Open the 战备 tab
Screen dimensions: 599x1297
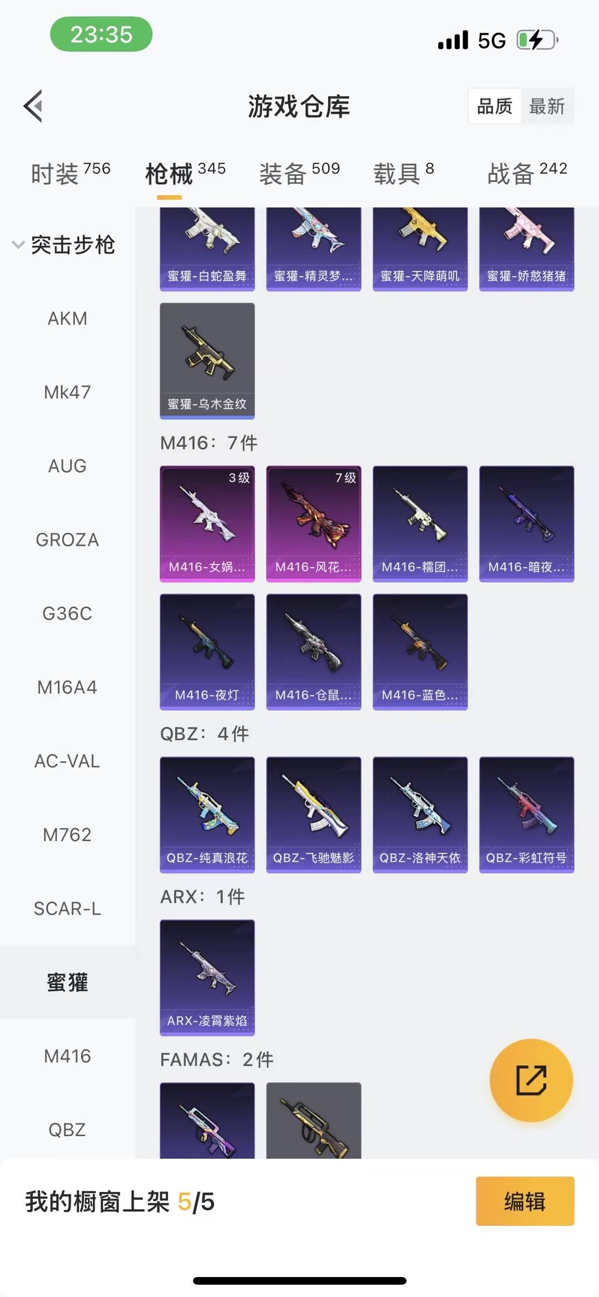pyautogui.click(x=527, y=174)
